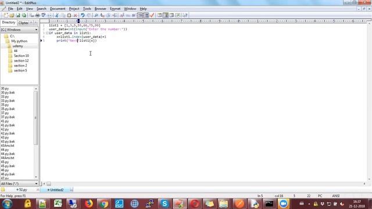Open the Windows Start menu orb

click(x=7, y=204)
